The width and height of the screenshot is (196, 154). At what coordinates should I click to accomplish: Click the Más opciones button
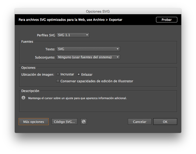[x=34, y=122]
